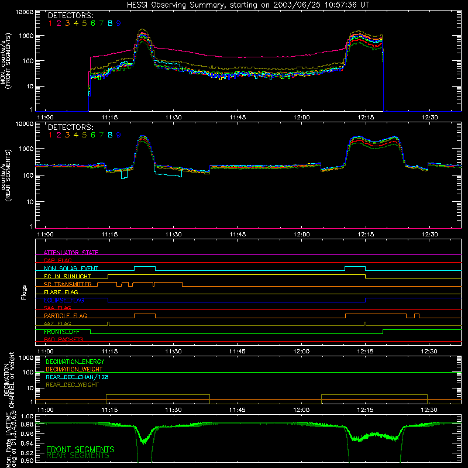Click the 12:15 tick label under front segments plot
Viewport: 468px width, 468px height.
tap(366, 118)
